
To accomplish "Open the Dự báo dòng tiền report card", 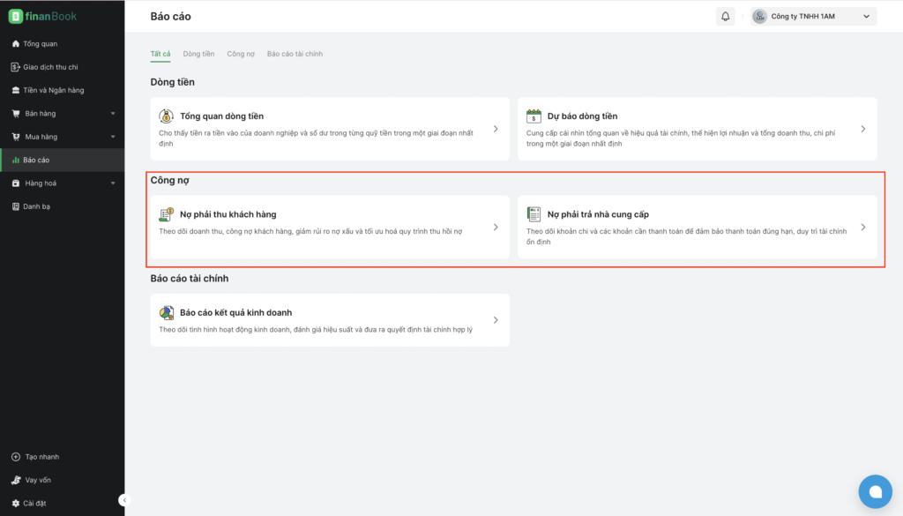I will pos(698,129).
